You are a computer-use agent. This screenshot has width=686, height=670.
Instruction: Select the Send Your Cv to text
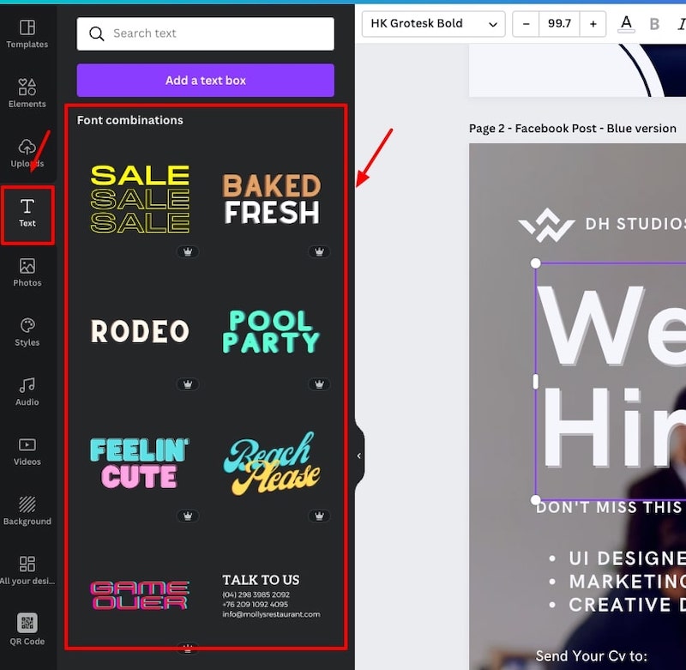click(x=592, y=655)
